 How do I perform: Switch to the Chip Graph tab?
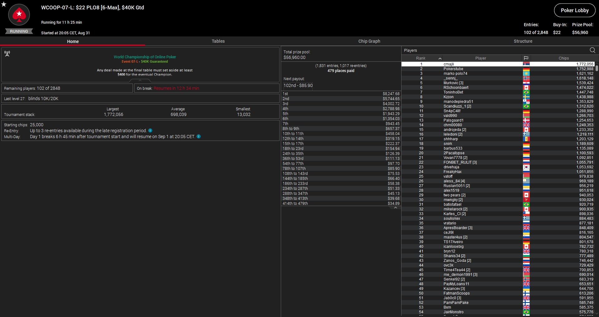[369, 41]
